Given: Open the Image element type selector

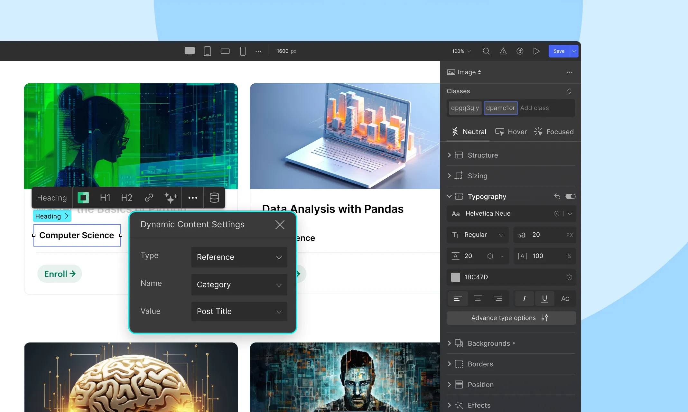Looking at the screenshot, I should click(x=464, y=72).
